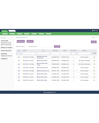Click the SAV record icon of ref 1

coord(19,57)
